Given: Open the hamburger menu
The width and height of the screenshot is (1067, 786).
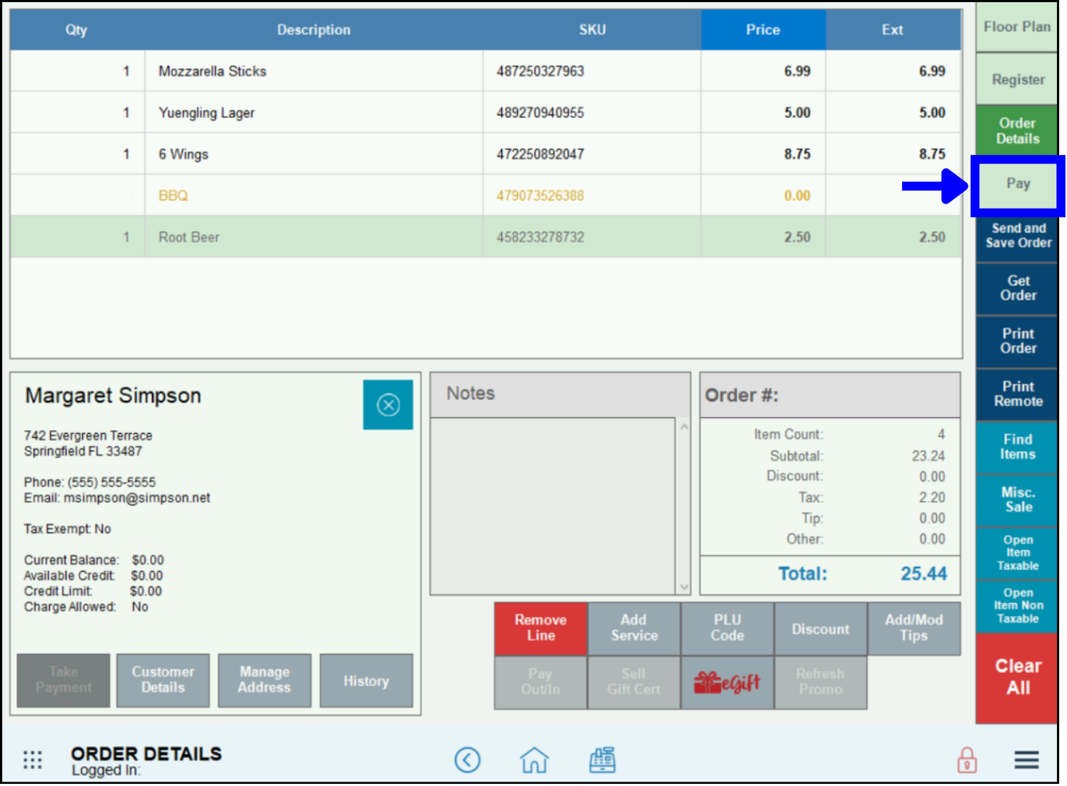Looking at the screenshot, I should (1026, 760).
